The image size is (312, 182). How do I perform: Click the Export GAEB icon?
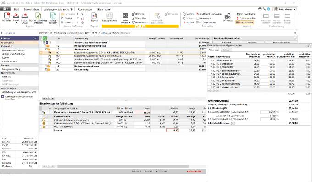[24, 16]
